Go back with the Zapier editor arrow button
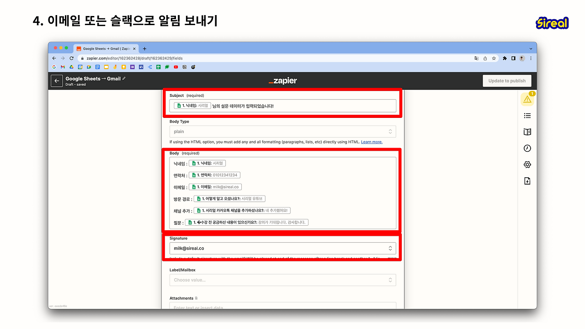585x329 pixels. coord(57,81)
